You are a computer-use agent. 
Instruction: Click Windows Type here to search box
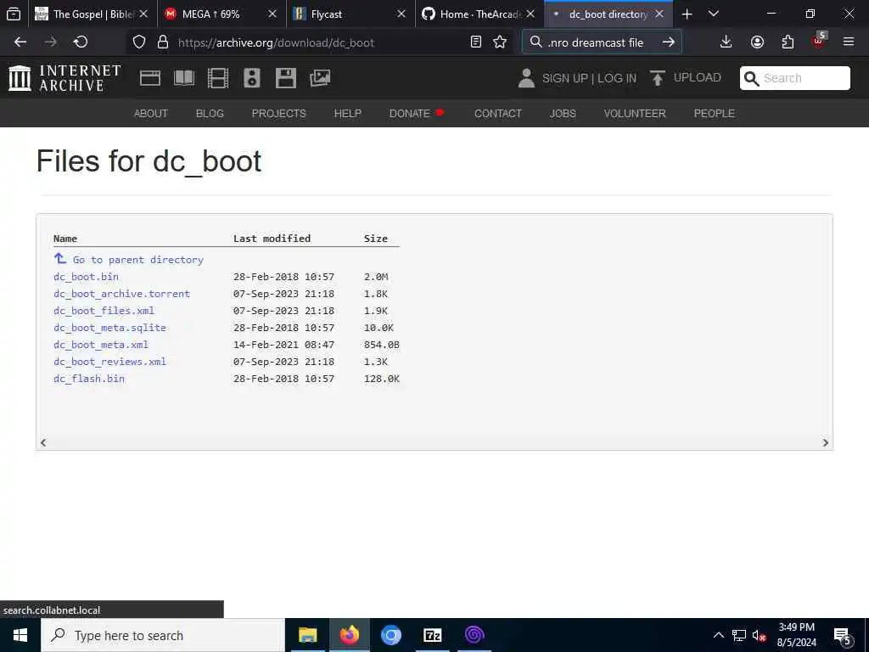[163, 635]
